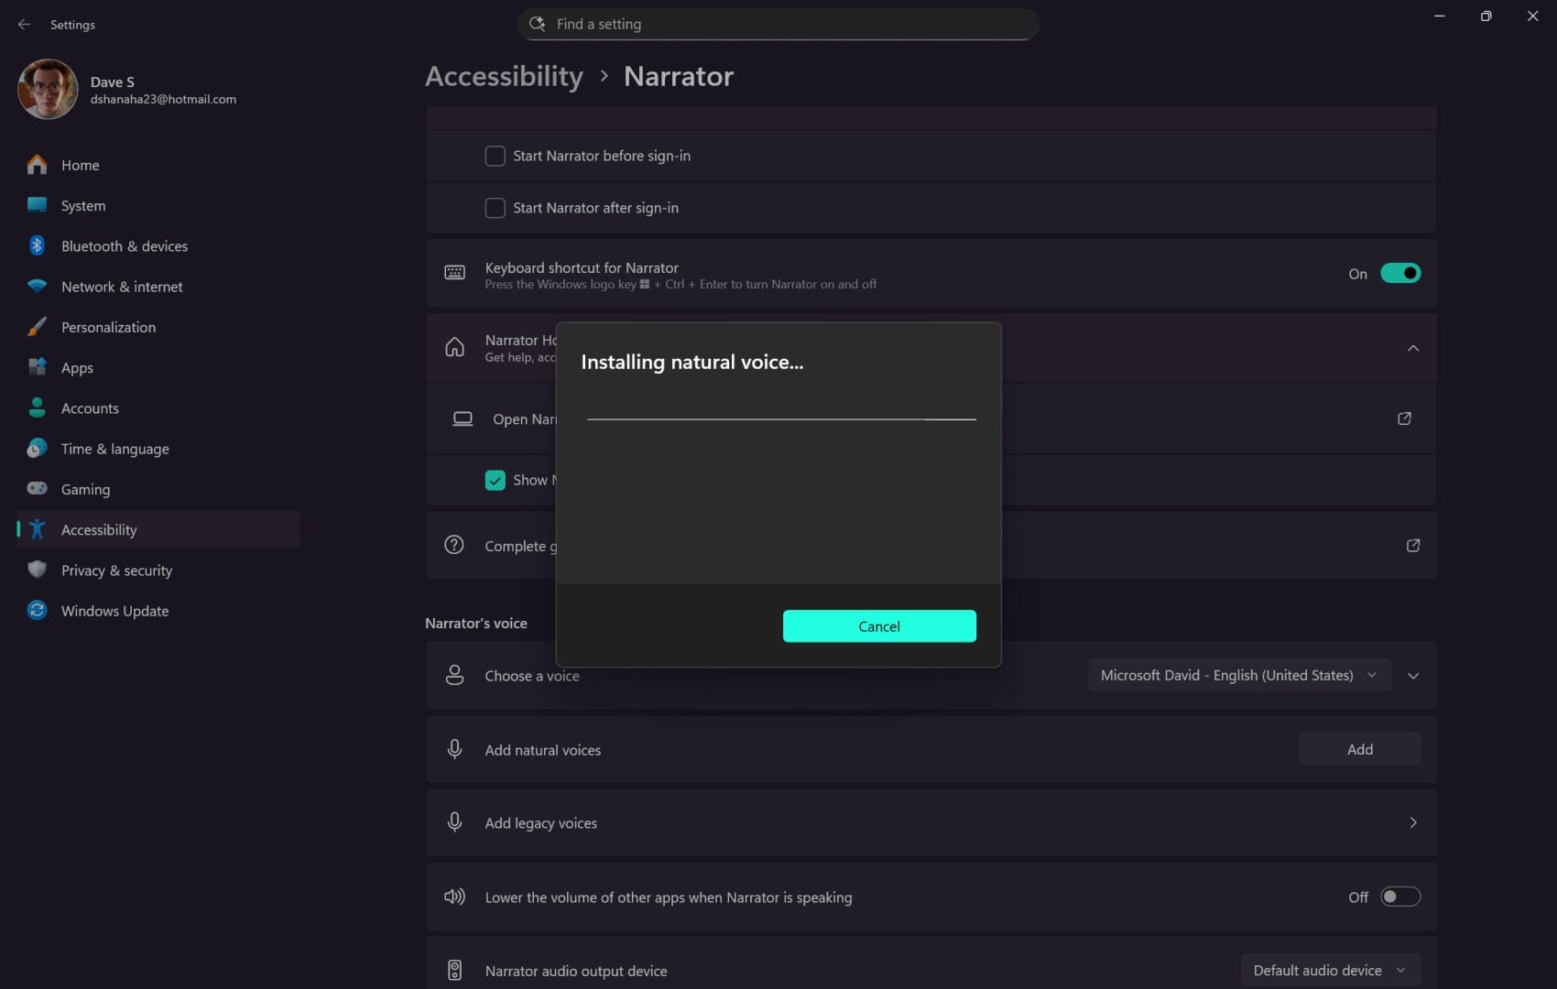The height and width of the screenshot is (989, 1557).
Task: Collapse the Narrator Home section chevron
Action: click(1412, 348)
